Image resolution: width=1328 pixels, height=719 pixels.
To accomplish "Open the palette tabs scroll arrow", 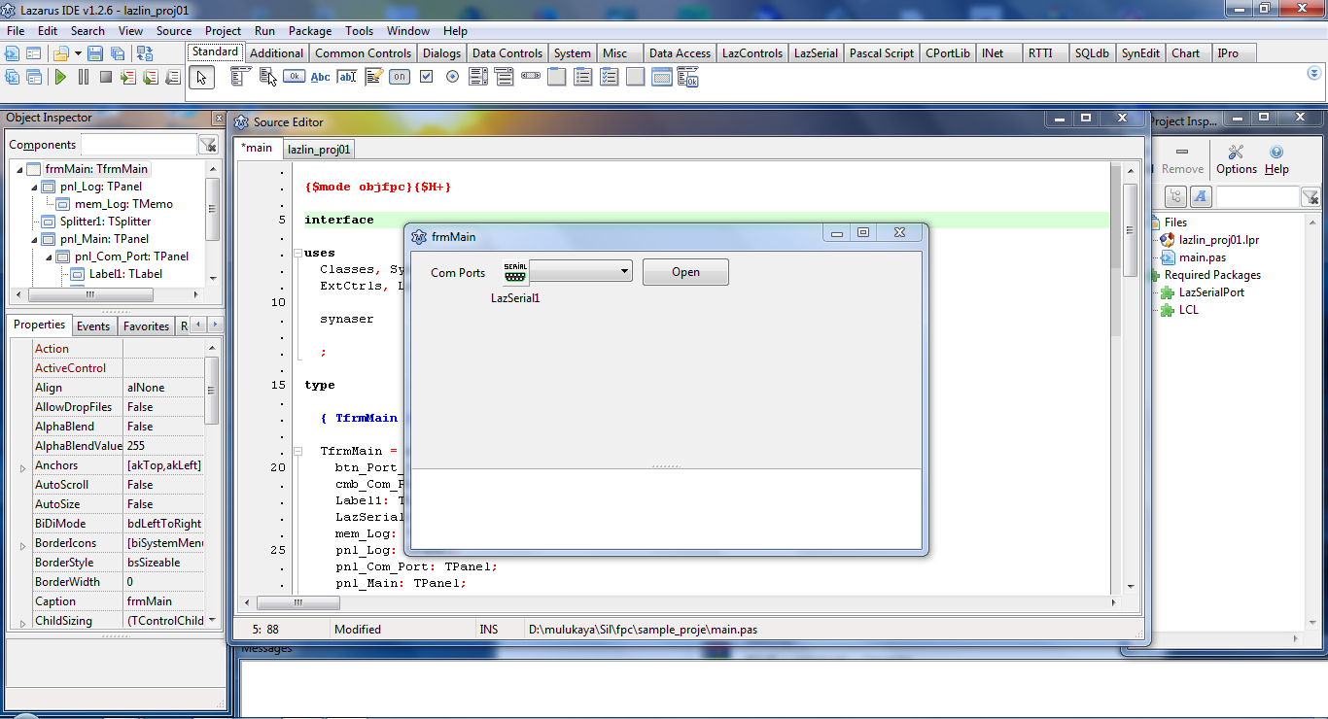I will pyautogui.click(x=1314, y=75).
